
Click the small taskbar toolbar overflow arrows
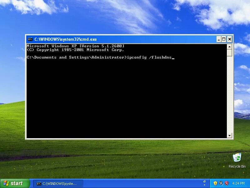[205, 183]
